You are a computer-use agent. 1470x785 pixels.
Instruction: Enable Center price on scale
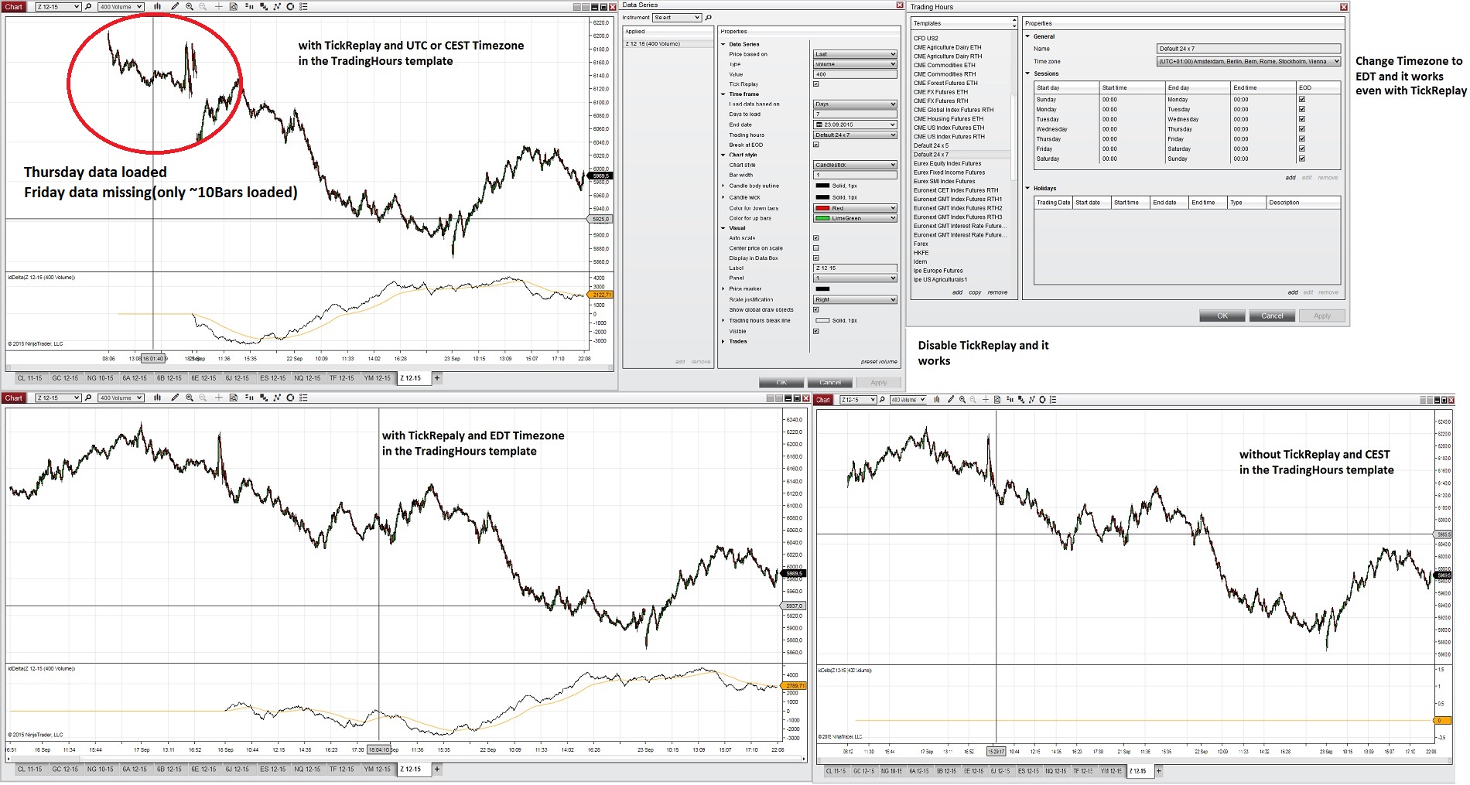[x=815, y=248]
